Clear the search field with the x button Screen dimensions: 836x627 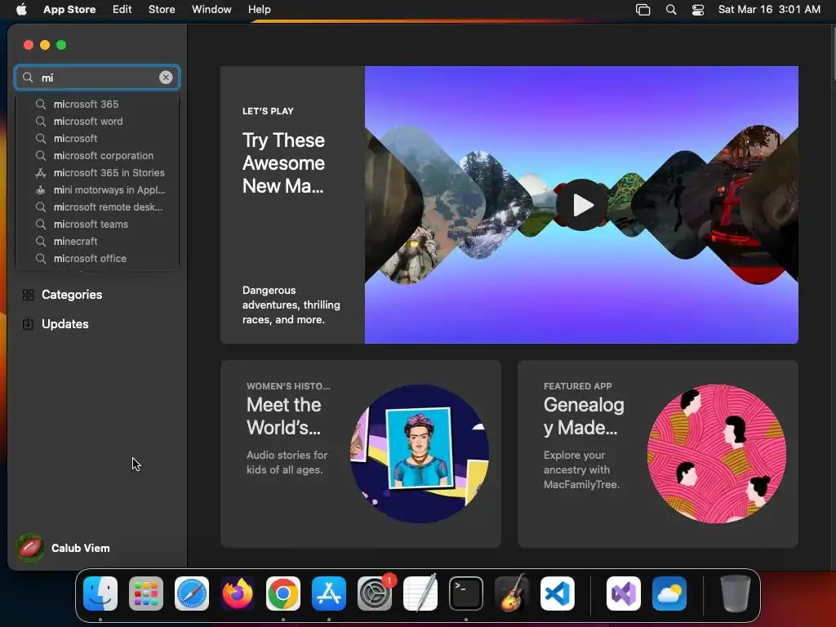point(166,78)
